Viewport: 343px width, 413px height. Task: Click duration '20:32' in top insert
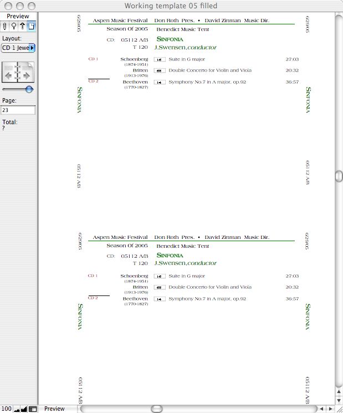pos(292,70)
